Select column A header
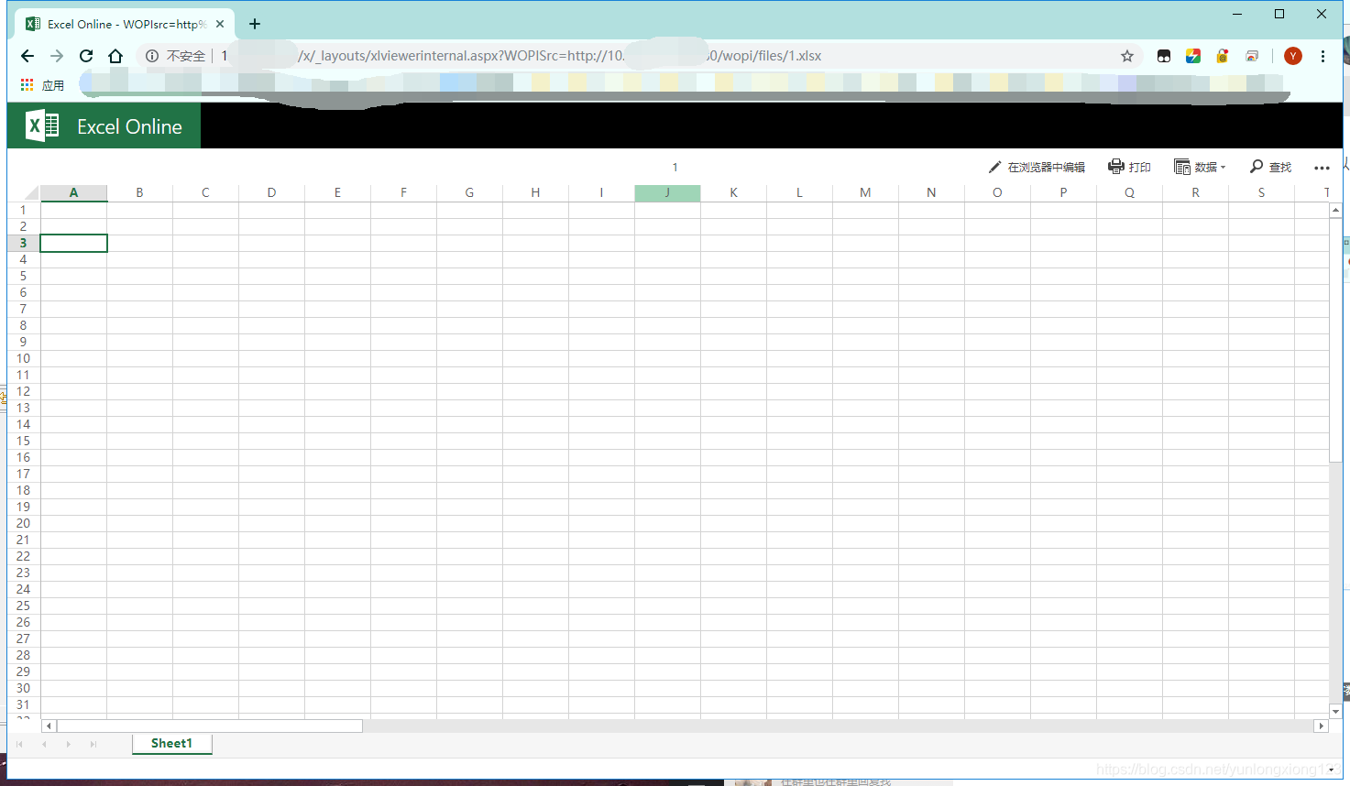The image size is (1350, 786). (x=73, y=192)
